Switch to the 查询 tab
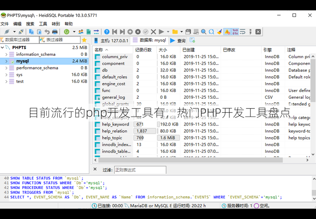 (178, 41)
